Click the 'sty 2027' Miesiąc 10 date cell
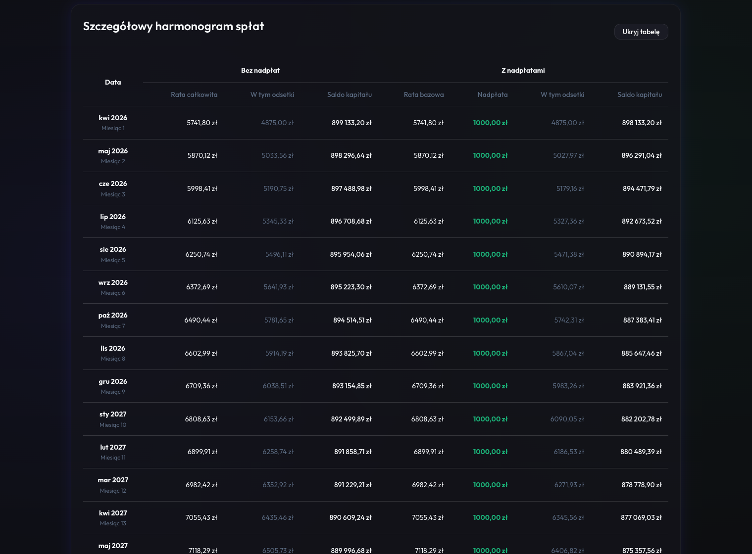752x554 pixels. [113, 418]
